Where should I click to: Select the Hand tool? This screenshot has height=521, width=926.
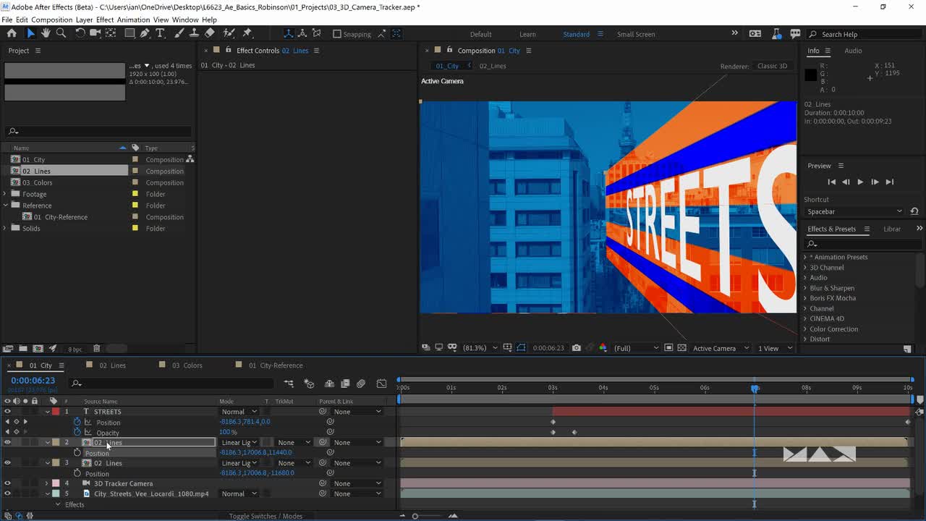[x=46, y=33]
